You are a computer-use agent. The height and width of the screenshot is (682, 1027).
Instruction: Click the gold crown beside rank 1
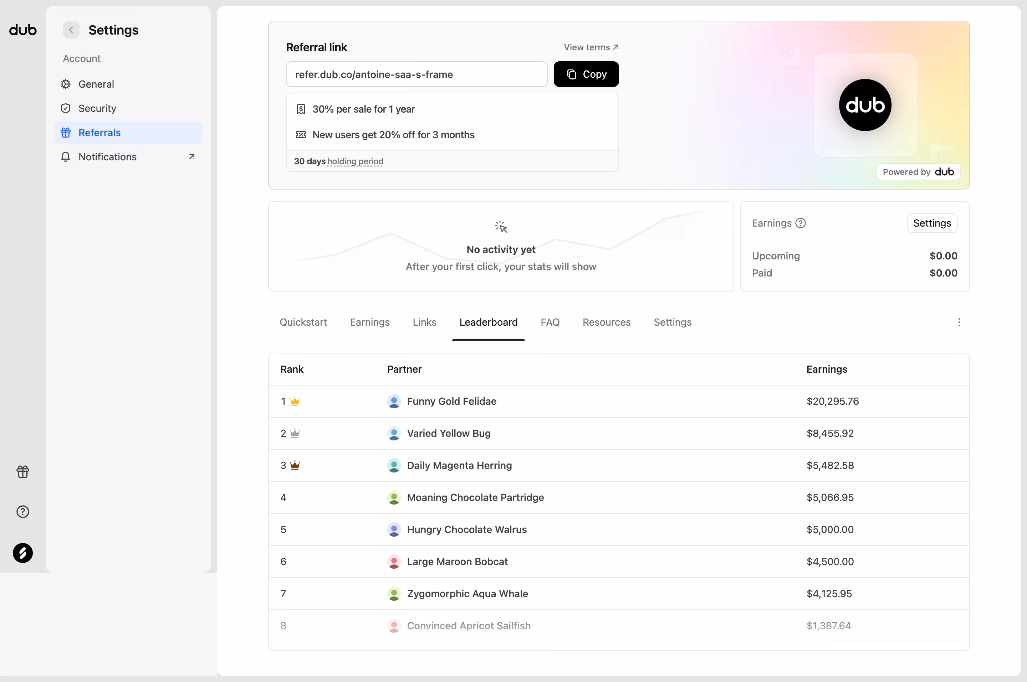tap(295, 401)
